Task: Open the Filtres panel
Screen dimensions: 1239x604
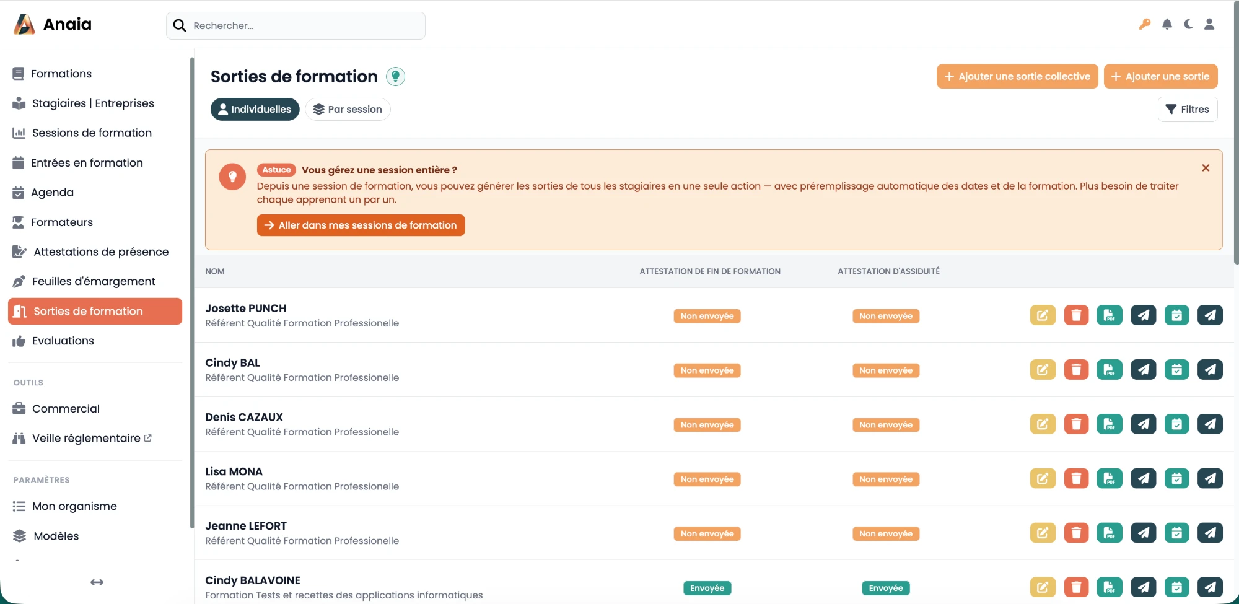Action: coord(1188,110)
